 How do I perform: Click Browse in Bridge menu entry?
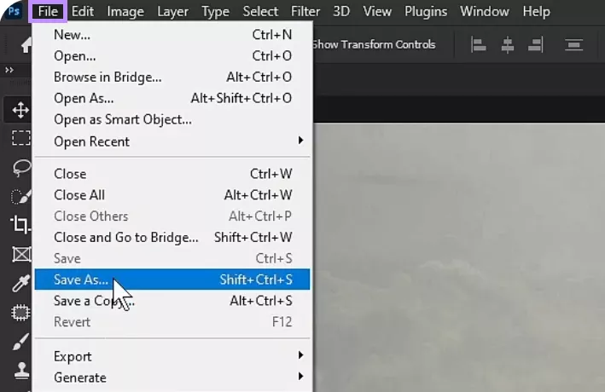(x=108, y=77)
